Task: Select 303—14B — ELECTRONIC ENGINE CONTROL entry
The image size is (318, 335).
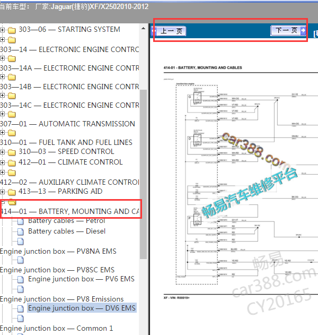Action: pyautogui.click(x=69, y=87)
